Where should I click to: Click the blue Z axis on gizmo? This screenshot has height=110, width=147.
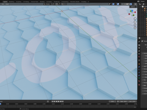132,11
